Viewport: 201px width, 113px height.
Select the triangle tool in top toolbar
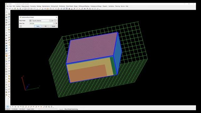37,9
